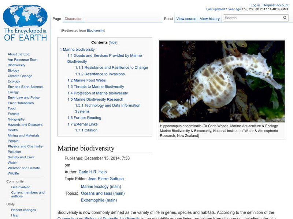Open Biodiversity in the sidebar
This screenshot has height=219, width=293.
(x=16, y=65)
